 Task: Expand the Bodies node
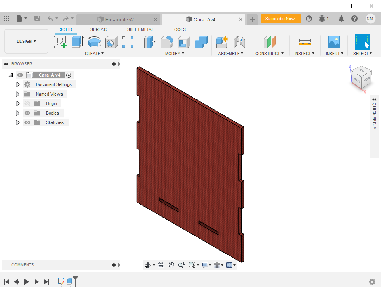(x=17, y=113)
